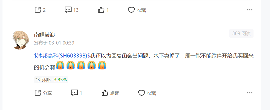Like the top post with 1 like
The width and height of the screenshot is (270, 110).
pos(101,10)
